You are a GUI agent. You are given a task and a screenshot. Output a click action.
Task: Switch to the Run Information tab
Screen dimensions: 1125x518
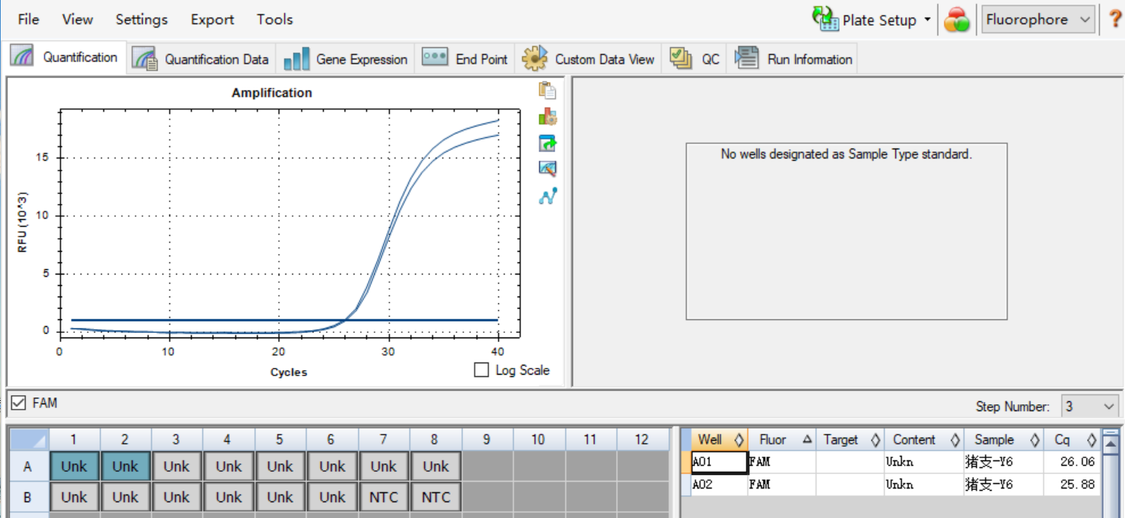[x=793, y=59]
